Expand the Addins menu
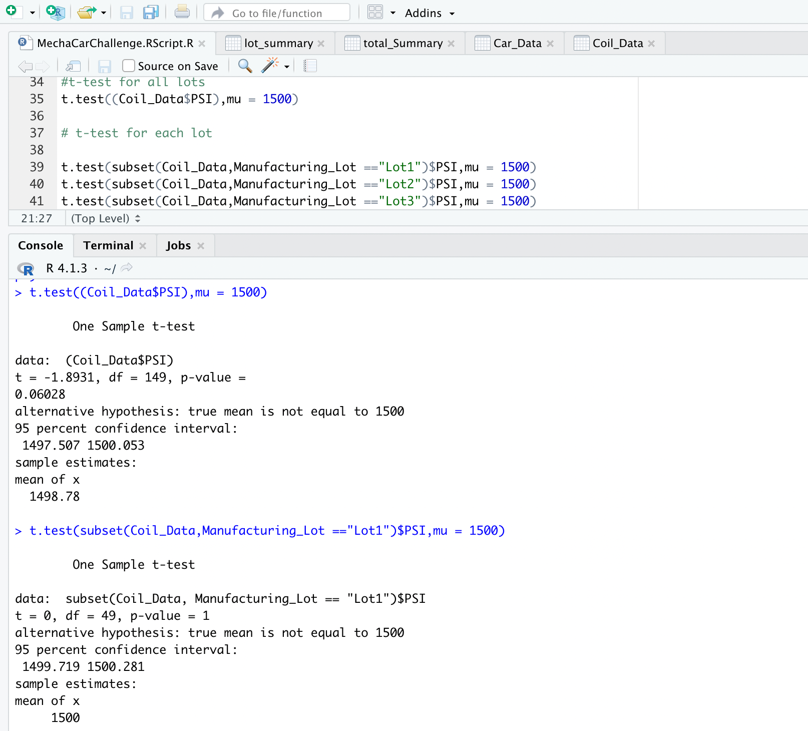Viewport: 808px width, 731px height. pos(428,13)
